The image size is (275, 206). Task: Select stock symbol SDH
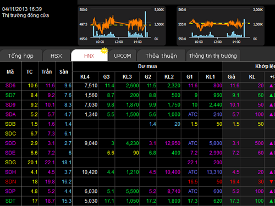(10, 172)
